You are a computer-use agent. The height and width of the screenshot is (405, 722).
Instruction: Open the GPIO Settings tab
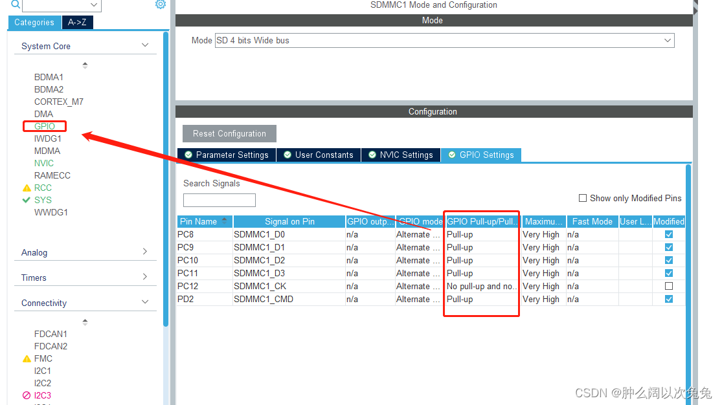pyautogui.click(x=480, y=155)
